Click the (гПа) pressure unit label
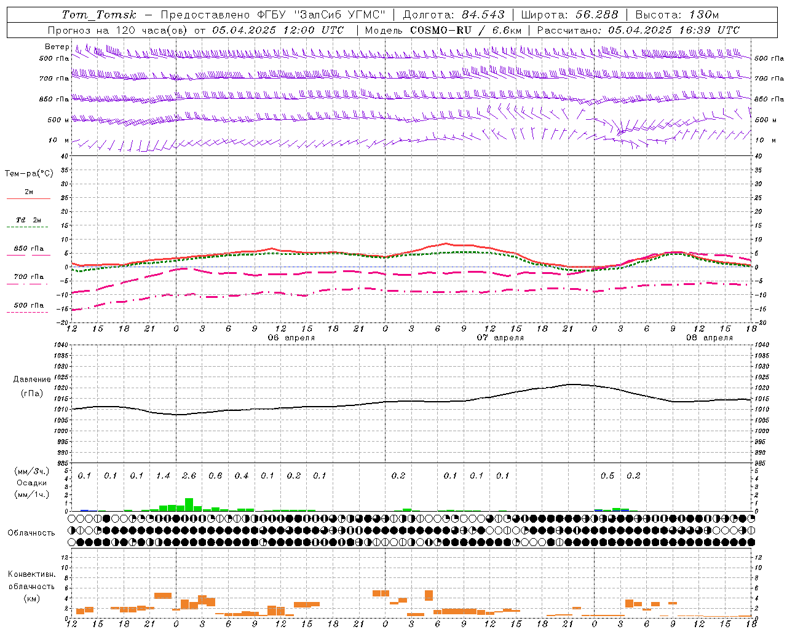Image resolution: width=787 pixels, height=629 pixels. pyautogui.click(x=31, y=394)
